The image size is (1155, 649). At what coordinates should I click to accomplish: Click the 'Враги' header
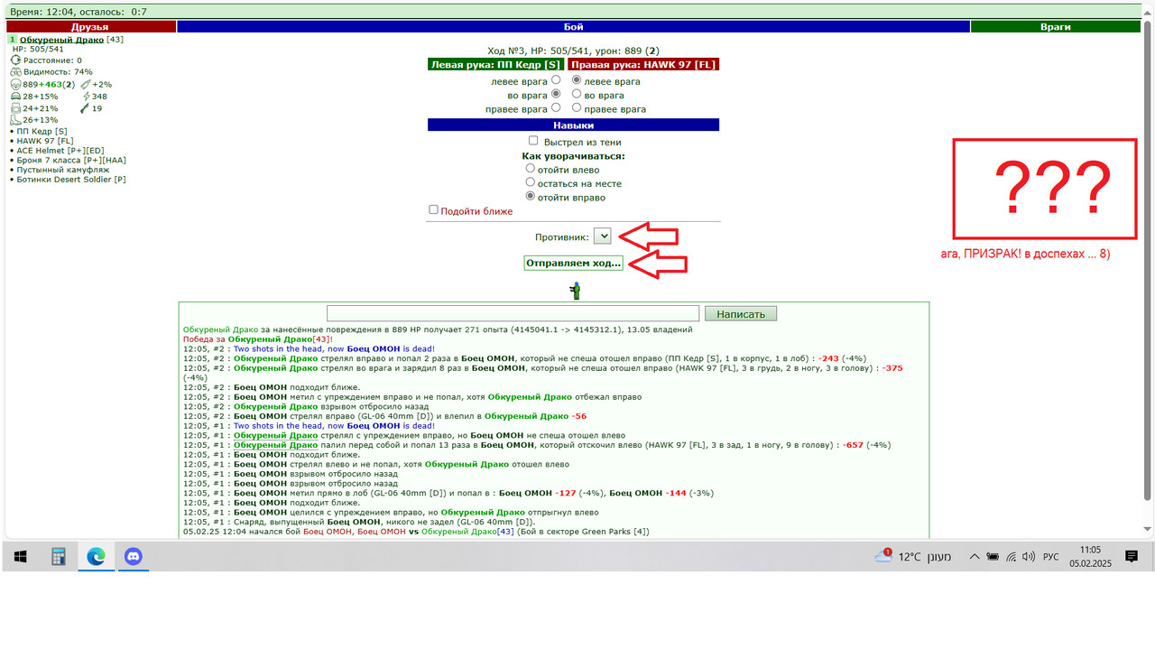(x=1055, y=27)
